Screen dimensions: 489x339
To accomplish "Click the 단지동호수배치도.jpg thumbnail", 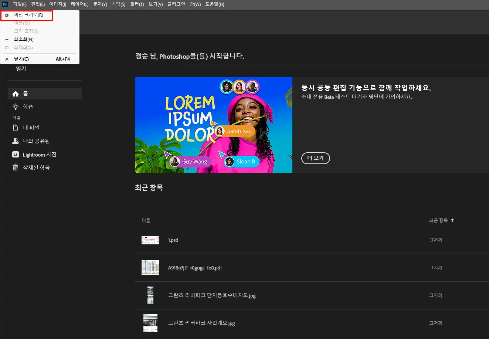I will click(x=150, y=295).
